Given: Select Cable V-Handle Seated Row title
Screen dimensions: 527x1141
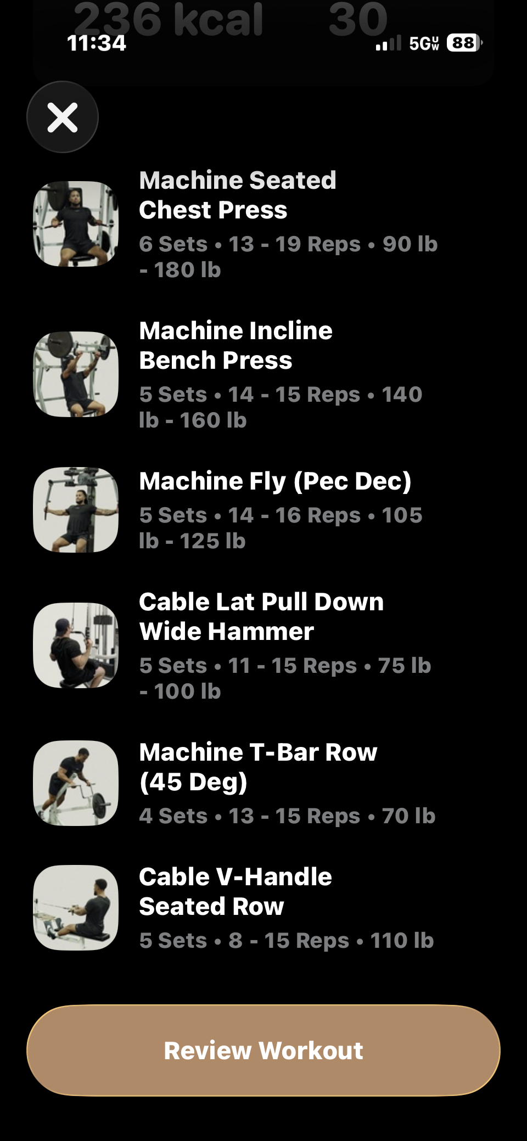Looking at the screenshot, I should pos(235,891).
